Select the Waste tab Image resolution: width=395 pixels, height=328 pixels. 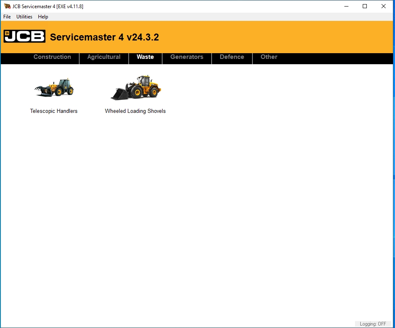[145, 57]
